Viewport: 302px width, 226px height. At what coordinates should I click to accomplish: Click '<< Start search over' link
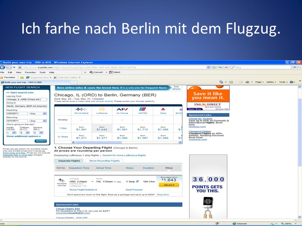point(20,93)
